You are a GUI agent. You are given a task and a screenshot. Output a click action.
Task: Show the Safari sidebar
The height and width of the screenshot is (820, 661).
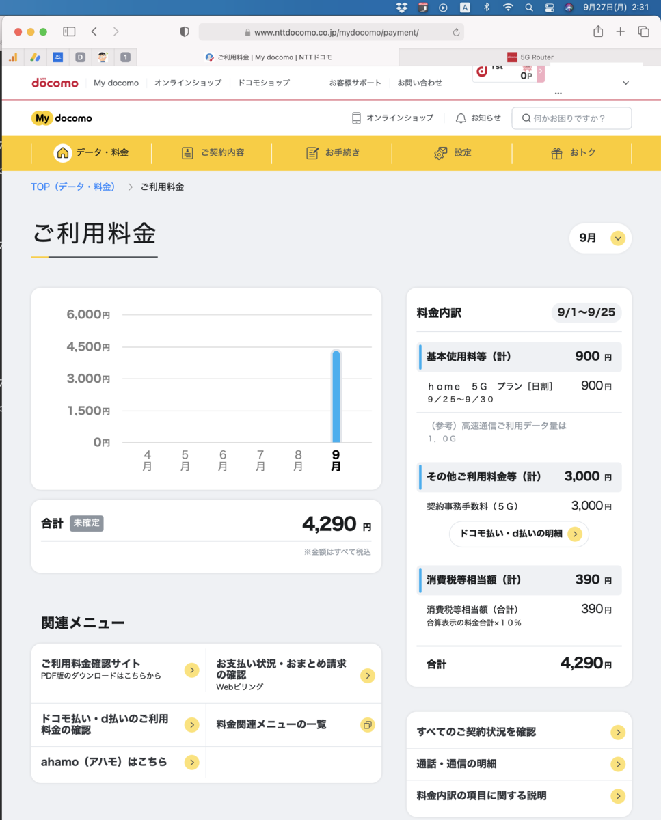coord(69,31)
